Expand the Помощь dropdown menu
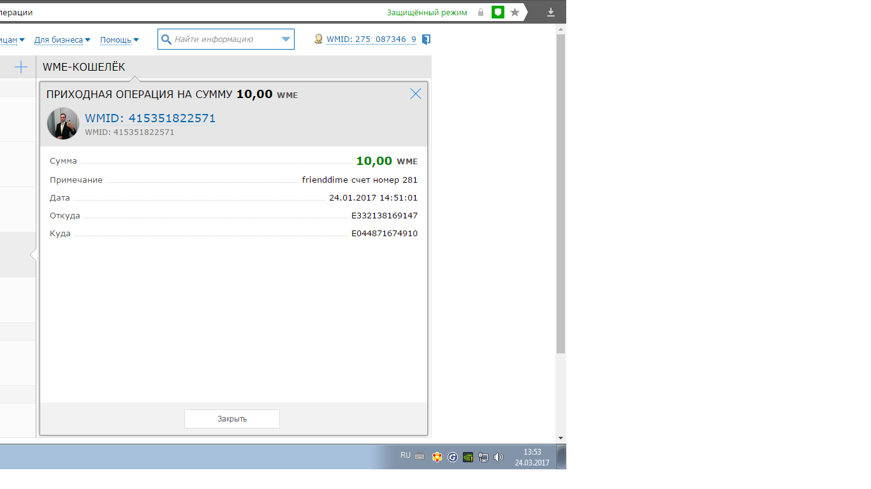This screenshot has height=489, width=871. [x=119, y=39]
